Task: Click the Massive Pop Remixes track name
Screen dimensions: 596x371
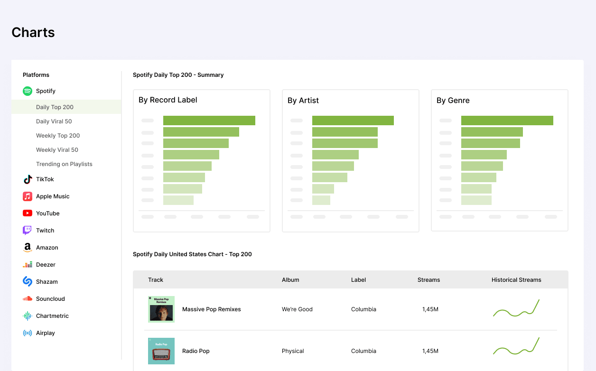Action: [x=212, y=309]
